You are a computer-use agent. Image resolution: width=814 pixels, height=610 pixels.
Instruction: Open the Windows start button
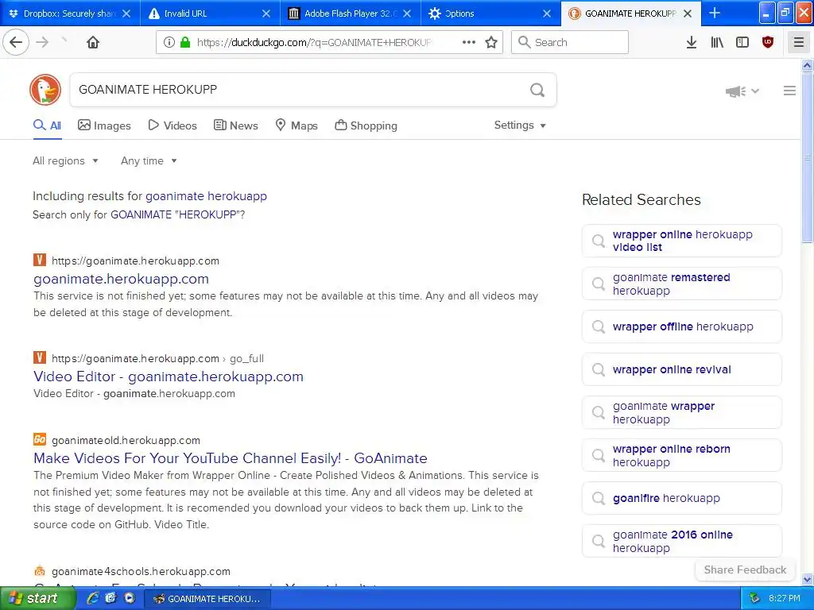click(x=37, y=598)
